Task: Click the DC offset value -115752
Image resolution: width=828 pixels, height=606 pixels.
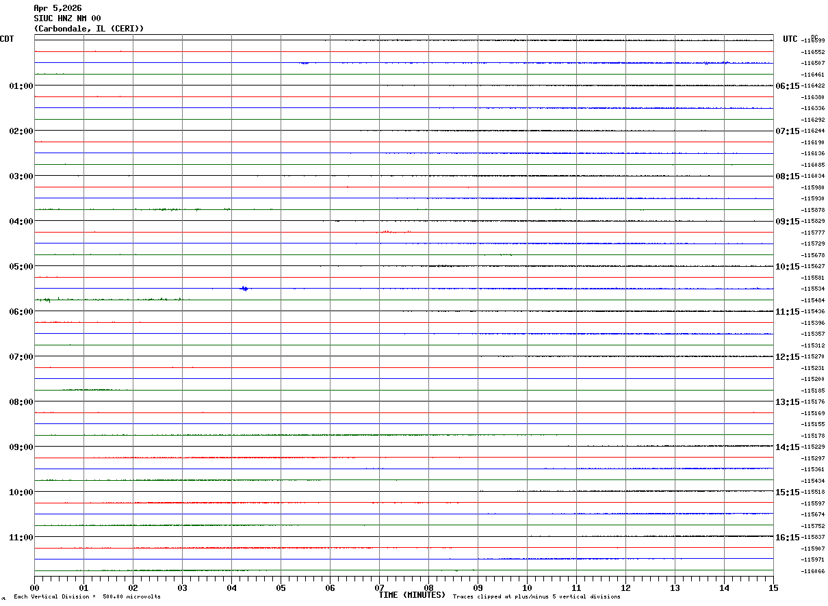Action: [813, 526]
